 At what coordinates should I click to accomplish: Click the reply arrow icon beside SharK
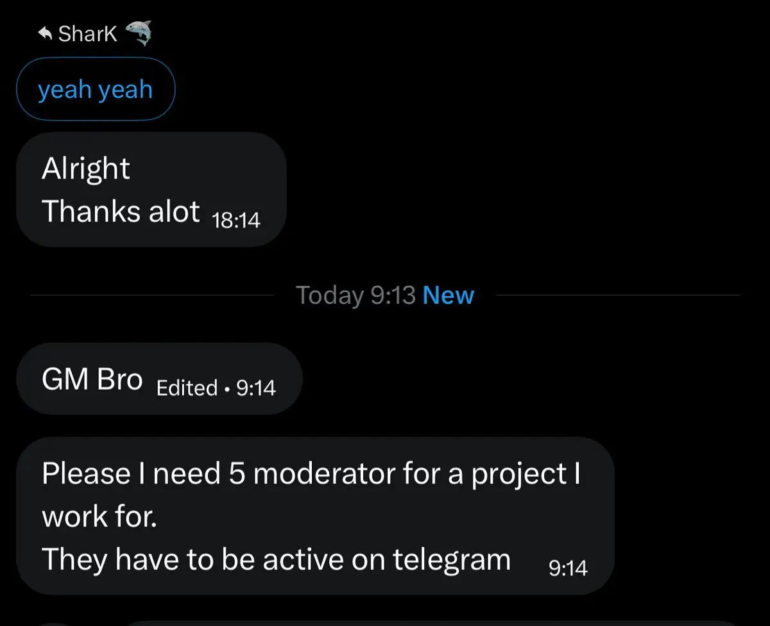pos(45,34)
